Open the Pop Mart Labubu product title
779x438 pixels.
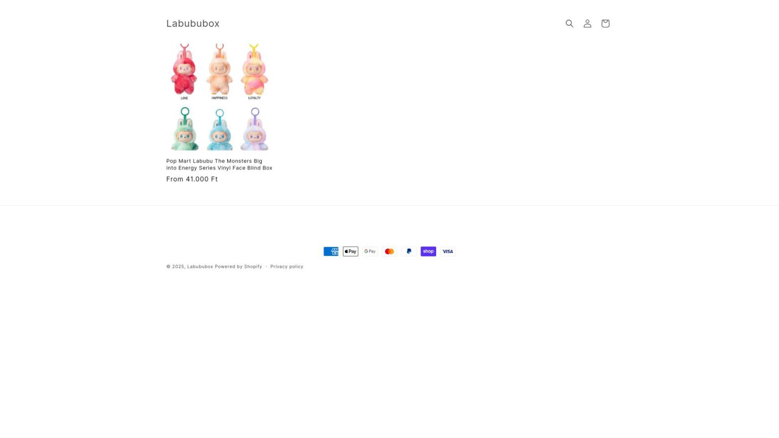coord(219,164)
